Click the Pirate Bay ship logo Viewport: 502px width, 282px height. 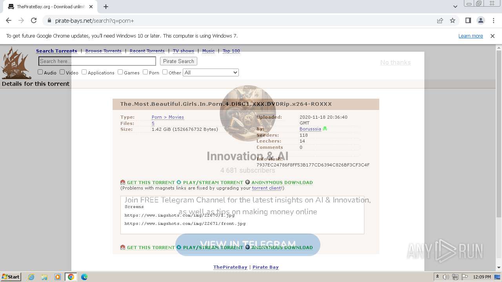click(x=16, y=63)
